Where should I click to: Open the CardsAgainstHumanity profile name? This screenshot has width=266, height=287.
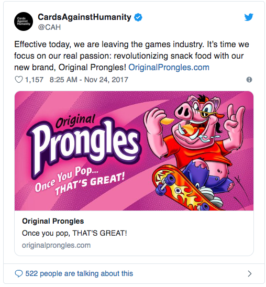[84, 17]
